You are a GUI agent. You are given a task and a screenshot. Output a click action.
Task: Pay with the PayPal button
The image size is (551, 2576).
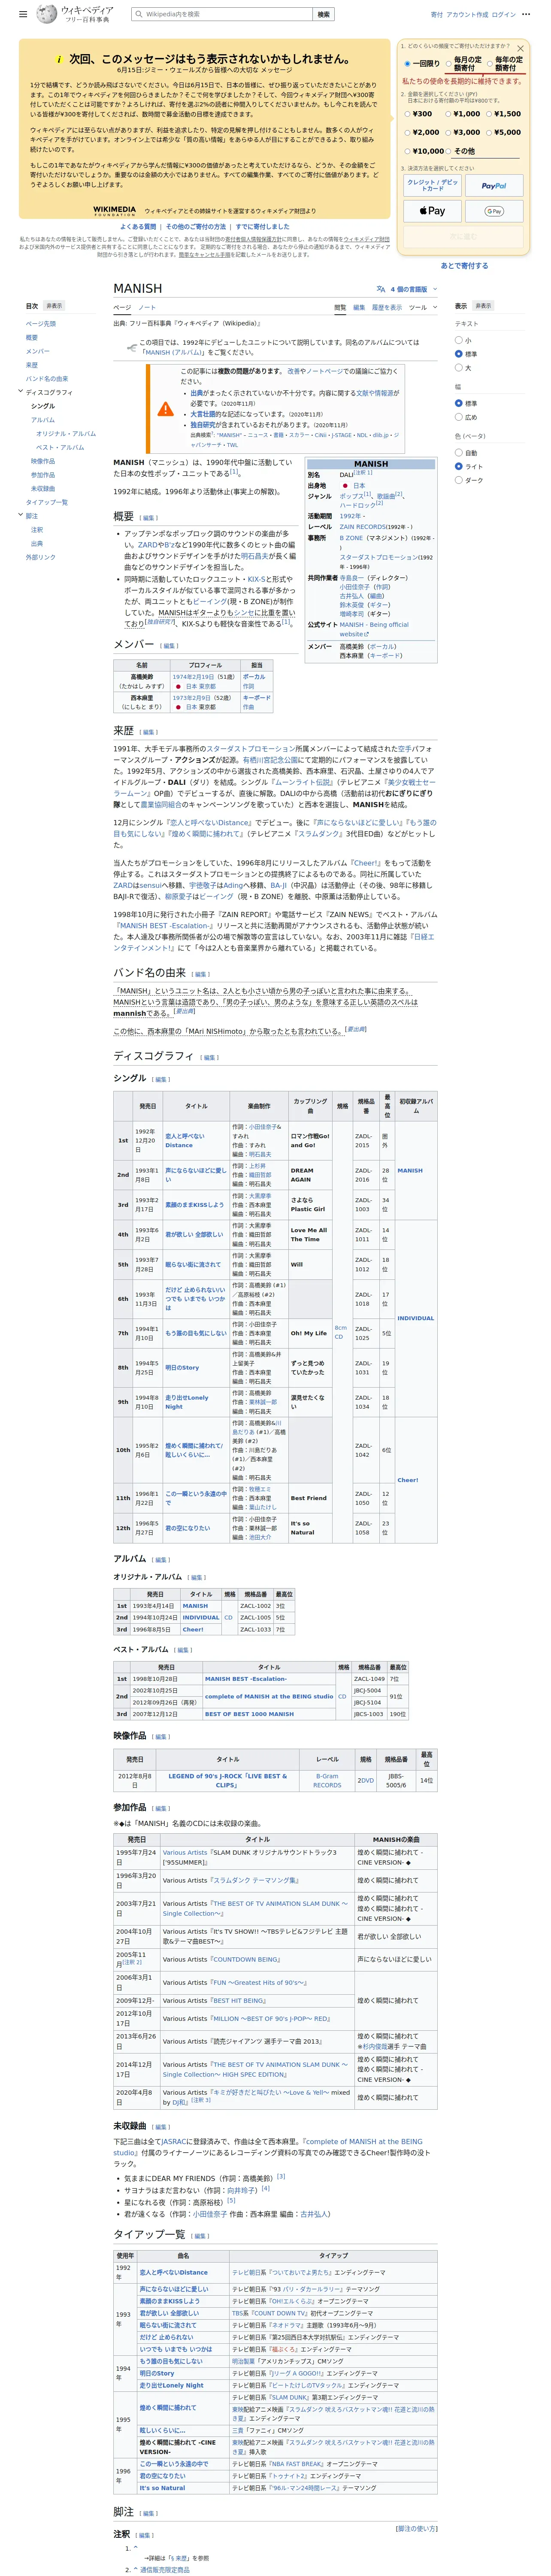(493, 185)
